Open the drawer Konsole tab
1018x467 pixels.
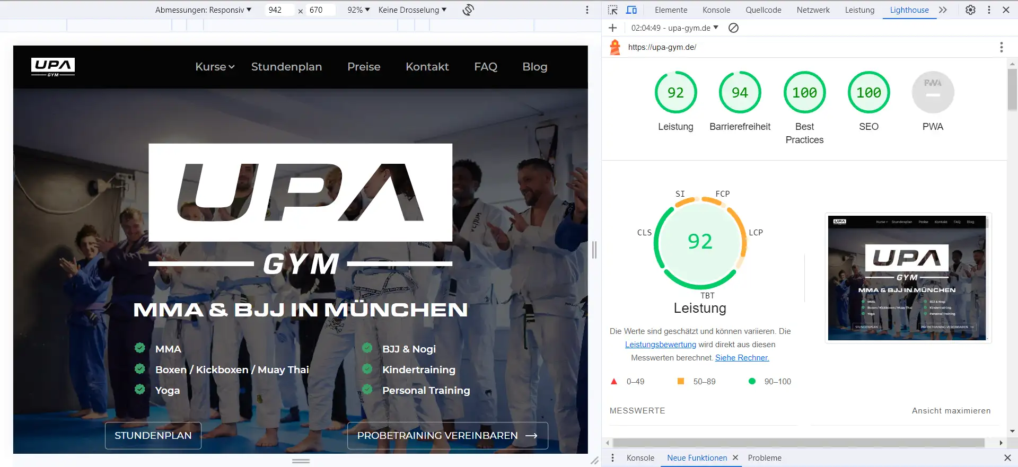640,458
